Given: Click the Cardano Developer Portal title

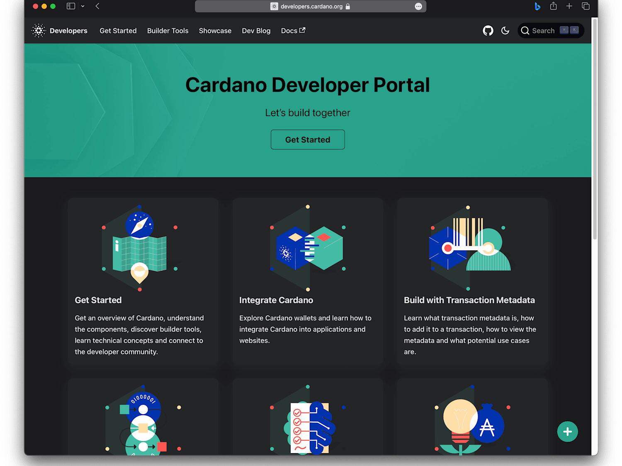Looking at the screenshot, I should [308, 85].
